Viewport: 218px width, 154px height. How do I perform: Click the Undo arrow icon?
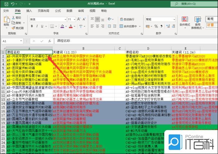point(13,4)
